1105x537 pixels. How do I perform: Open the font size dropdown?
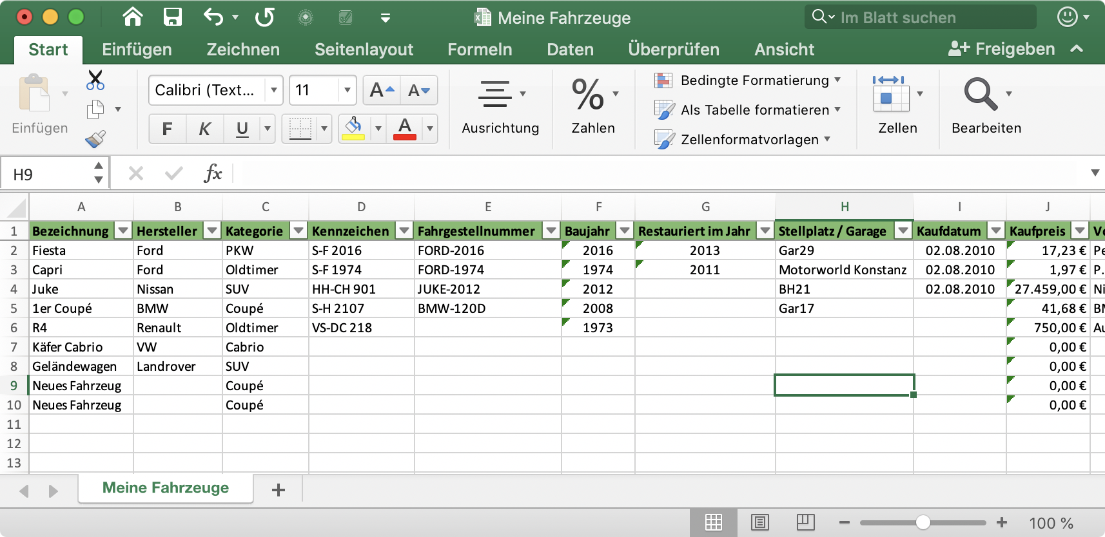coord(347,91)
